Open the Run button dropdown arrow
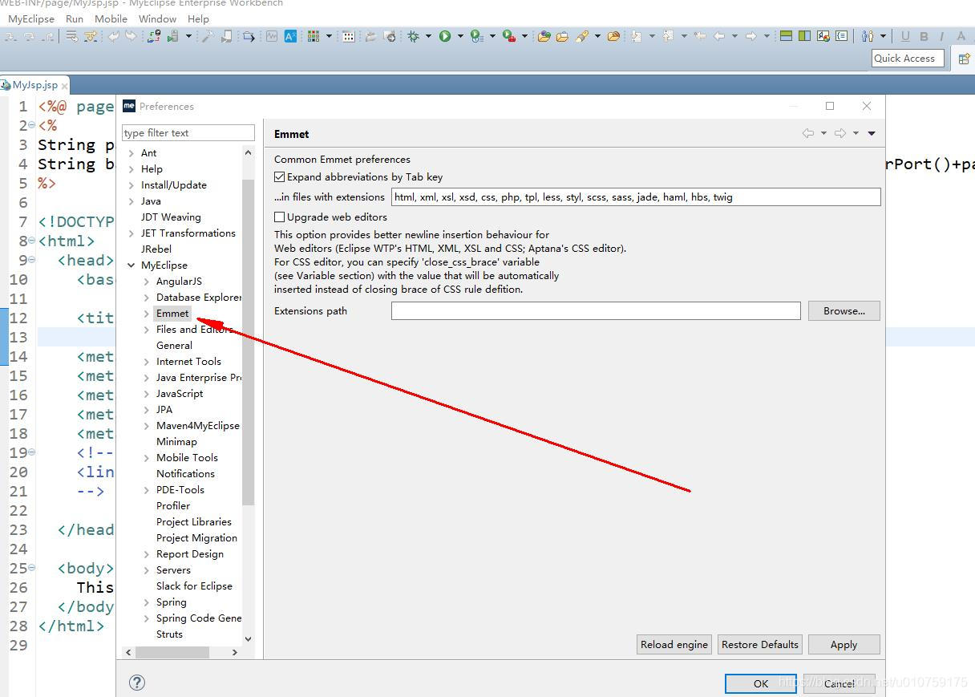 point(460,36)
